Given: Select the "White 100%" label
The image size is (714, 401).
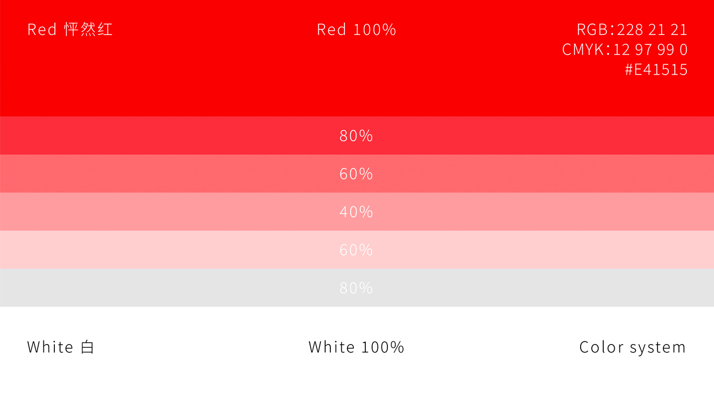Looking at the screenshot, I should [356, 347].
